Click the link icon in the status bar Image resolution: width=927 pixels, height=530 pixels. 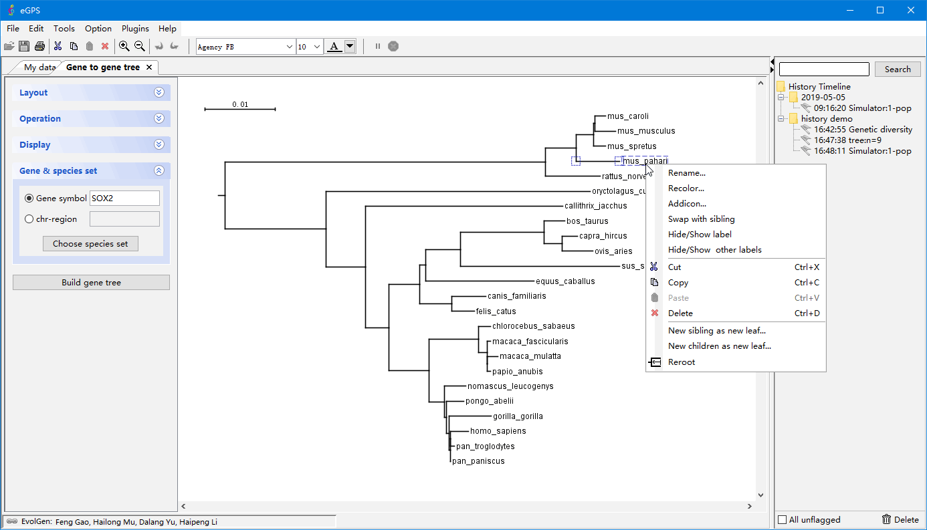coord(12,521)
